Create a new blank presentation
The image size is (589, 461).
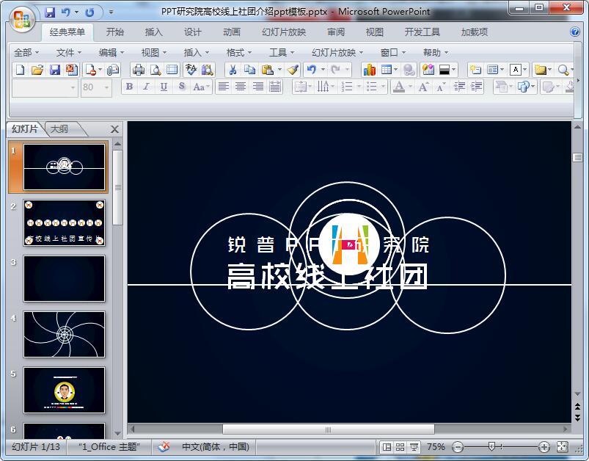coord(21,70)
